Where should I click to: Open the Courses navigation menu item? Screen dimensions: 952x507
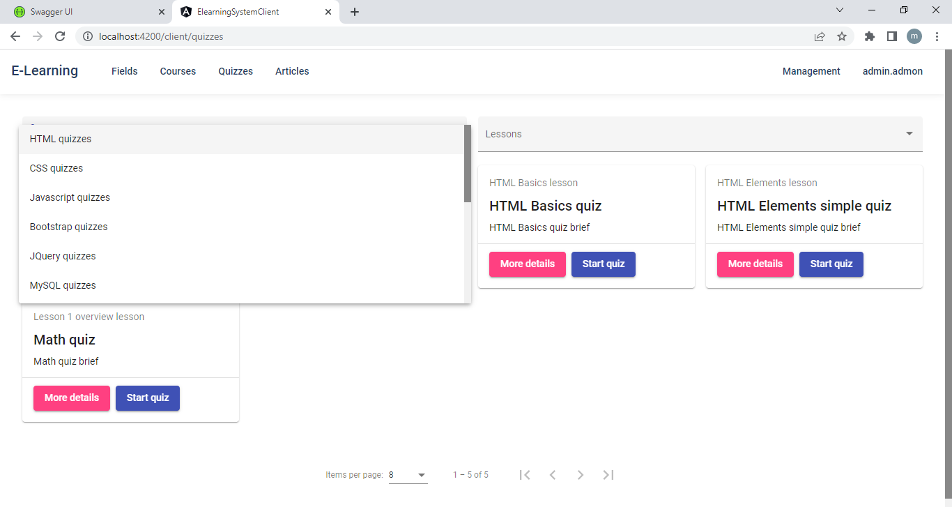click(x=178, y=71)
